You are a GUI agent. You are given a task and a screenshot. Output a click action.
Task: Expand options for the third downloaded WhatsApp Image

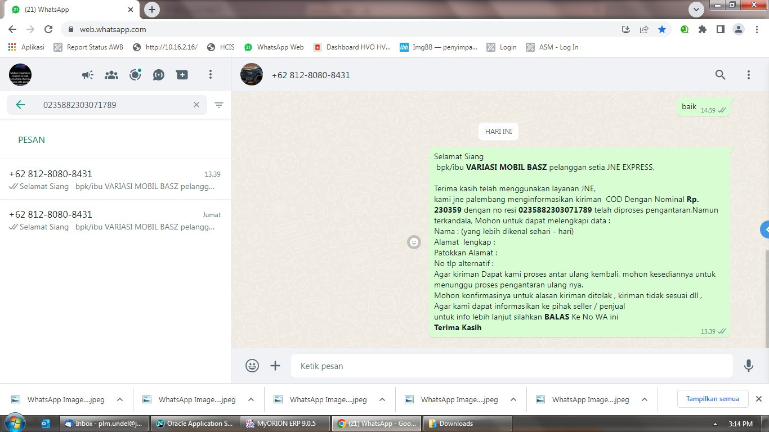(x=382, y=399)
